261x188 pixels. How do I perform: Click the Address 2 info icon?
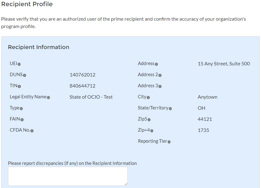(x=160, y=75)
